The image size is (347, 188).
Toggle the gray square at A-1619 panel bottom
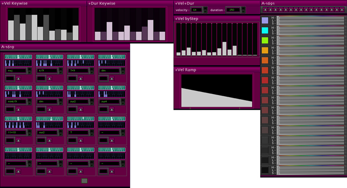point(84,181)
